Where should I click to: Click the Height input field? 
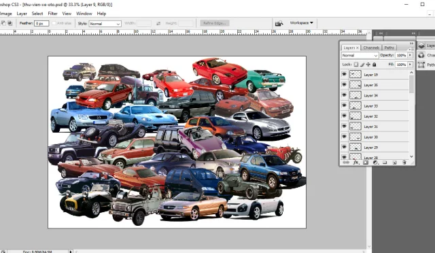[186, 23]
